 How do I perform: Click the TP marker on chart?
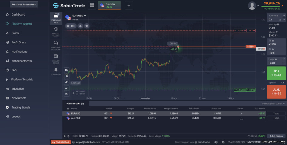pos(245,90)
